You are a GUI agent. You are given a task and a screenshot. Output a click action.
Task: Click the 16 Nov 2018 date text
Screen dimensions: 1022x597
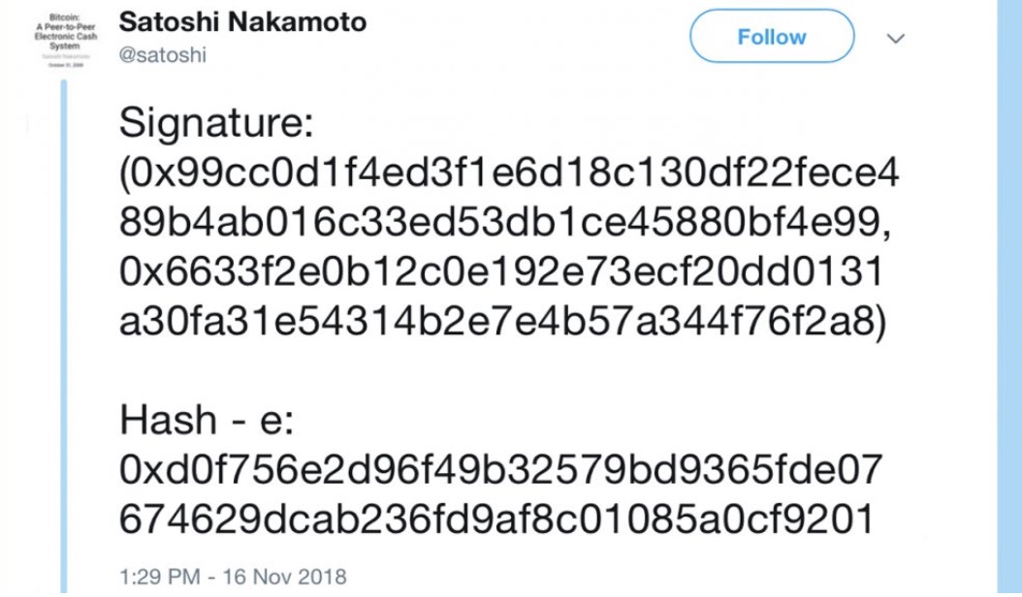point(285,577)
